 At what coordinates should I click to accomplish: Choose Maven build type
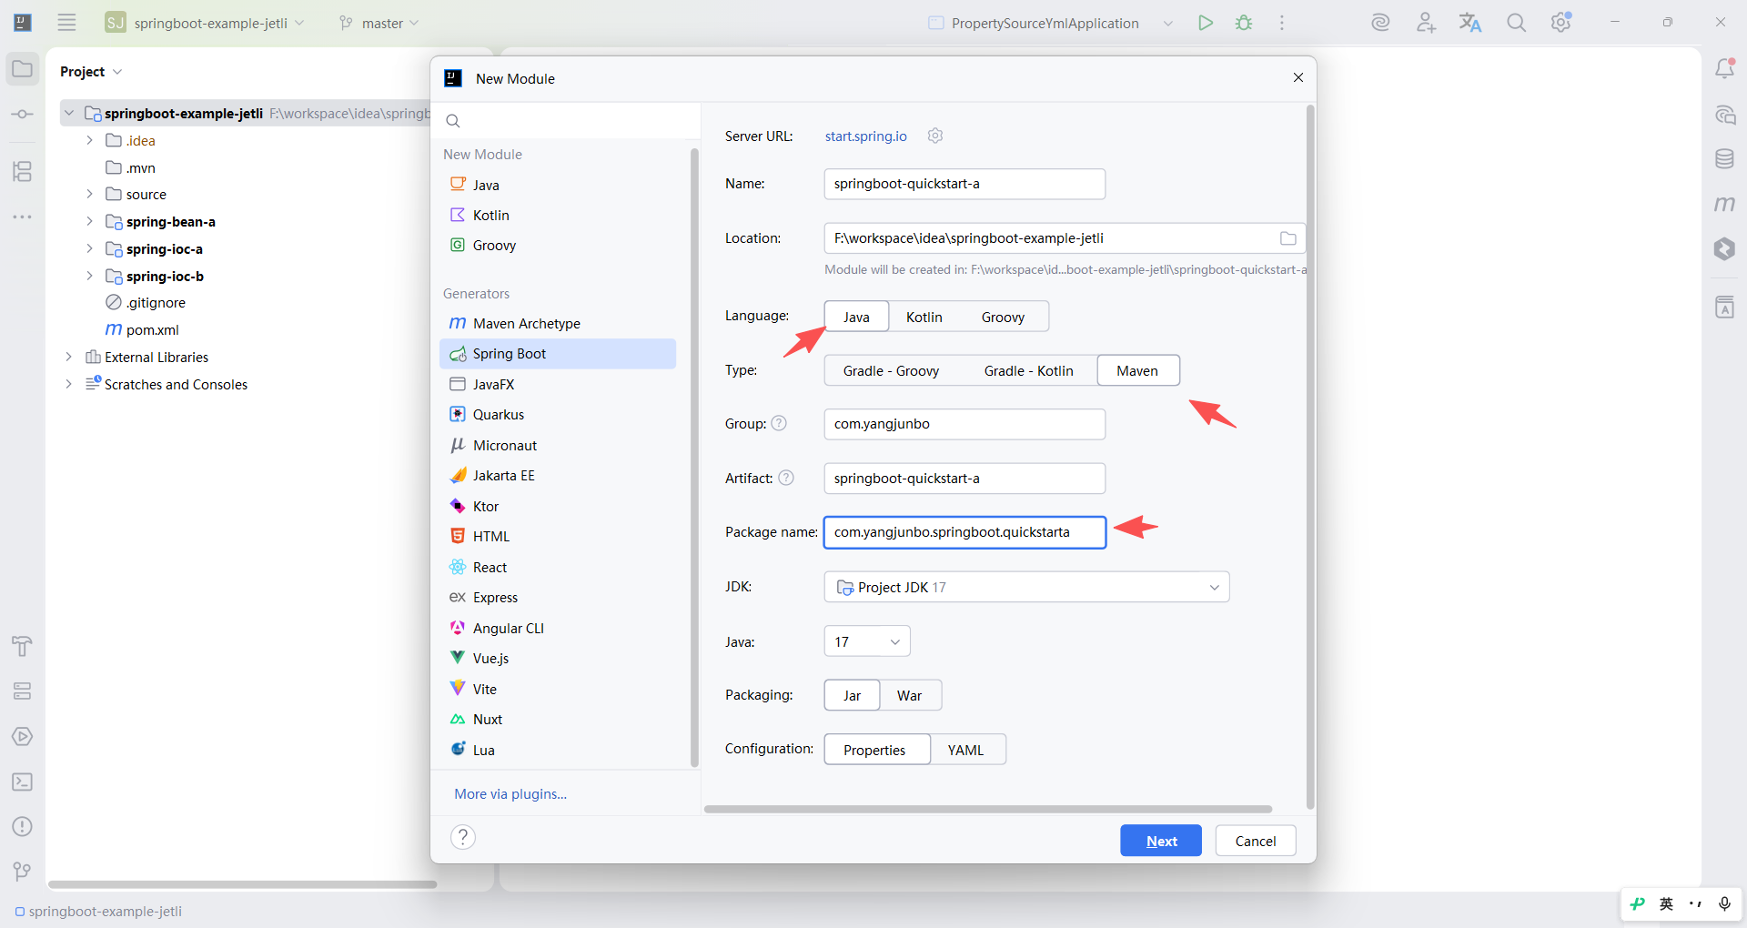[1138, 370]
